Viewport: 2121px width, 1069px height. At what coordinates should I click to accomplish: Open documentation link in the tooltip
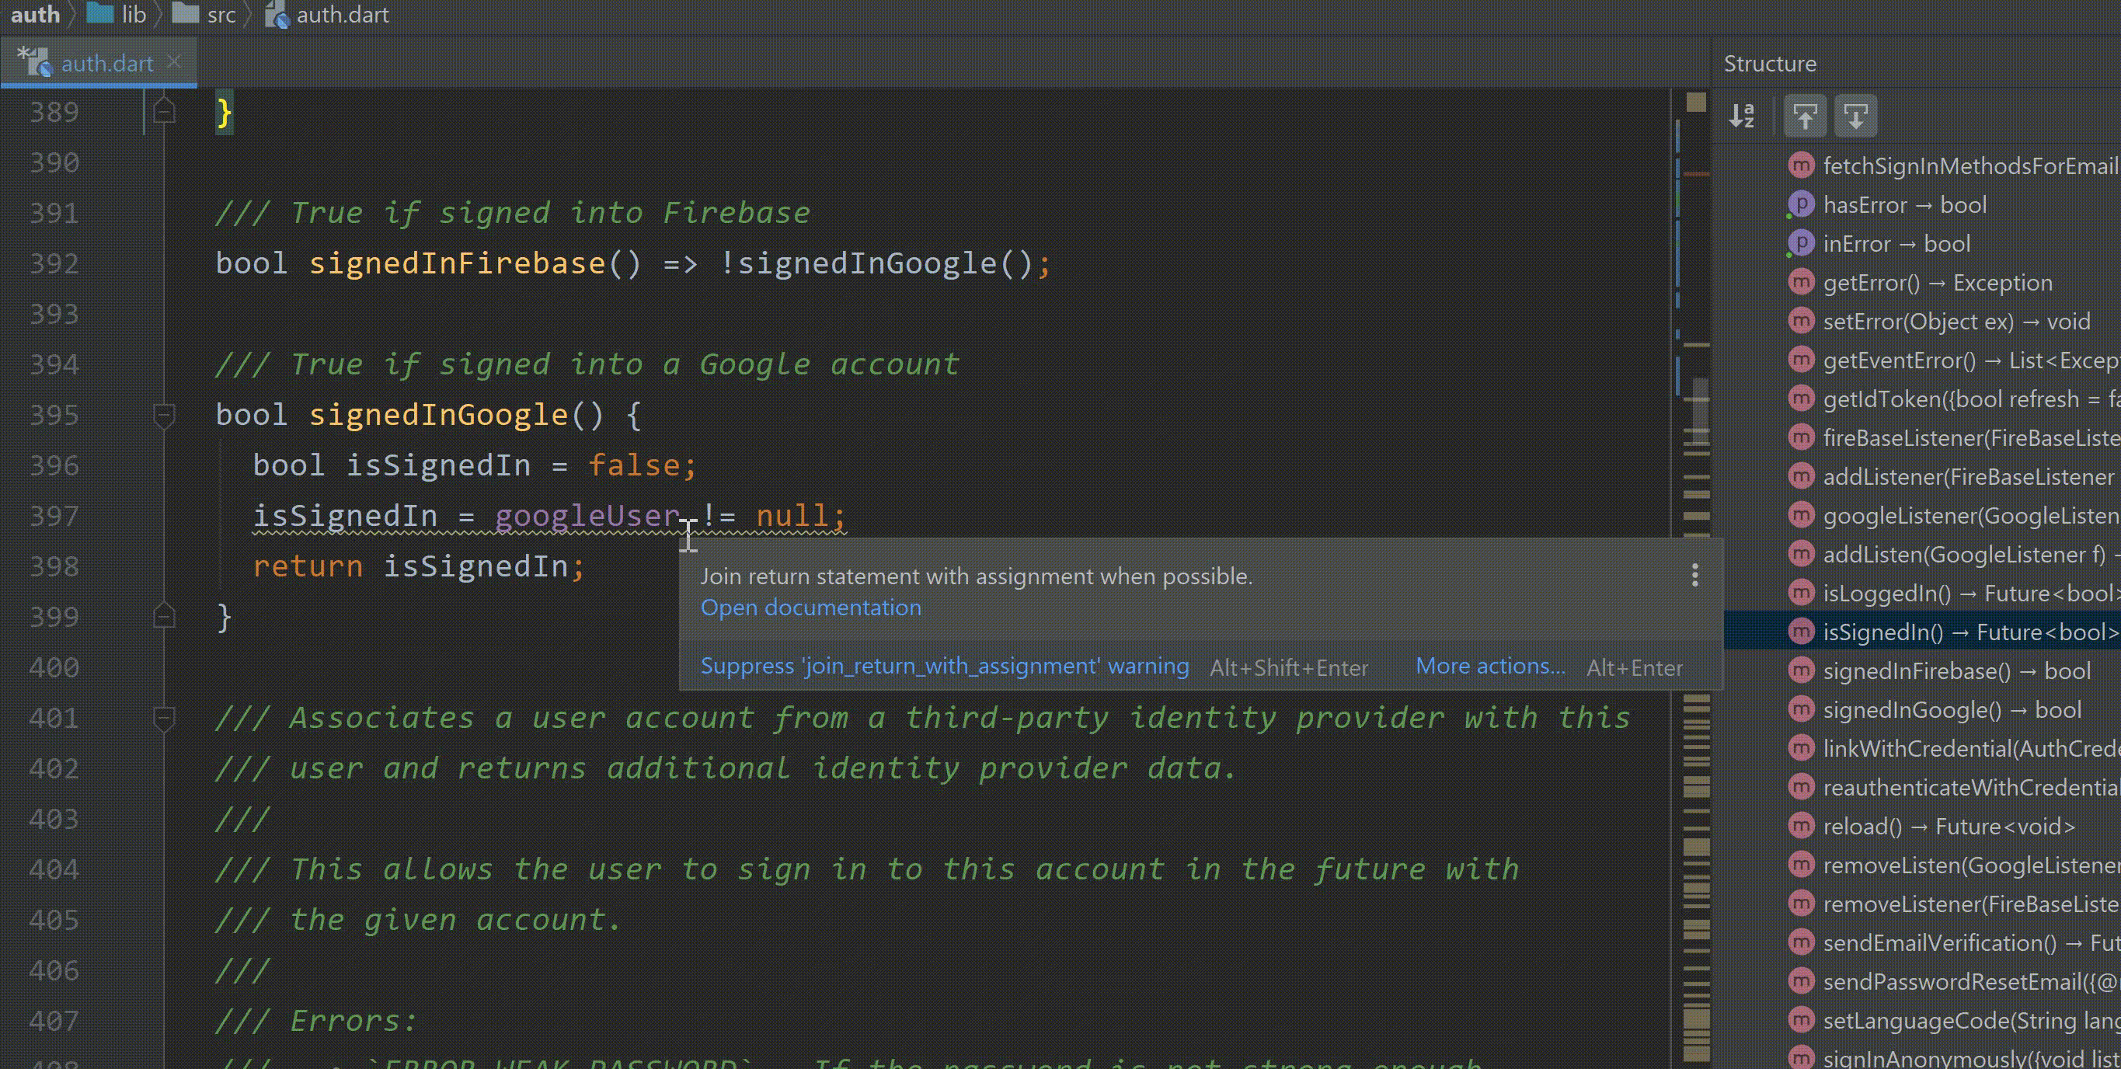[810, 607]
